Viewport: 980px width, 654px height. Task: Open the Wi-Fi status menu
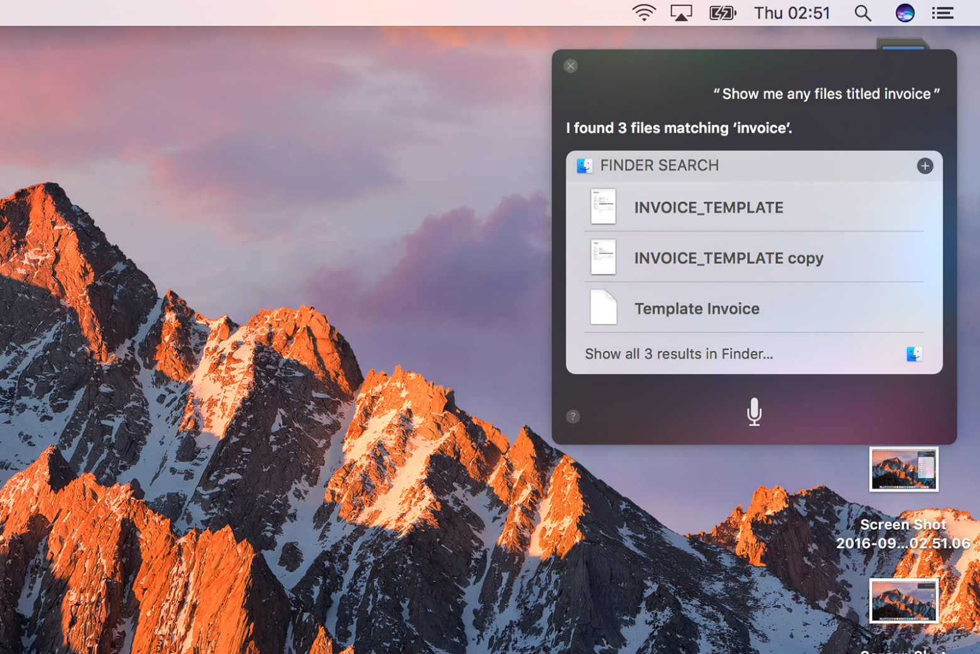tap(643, 13)
